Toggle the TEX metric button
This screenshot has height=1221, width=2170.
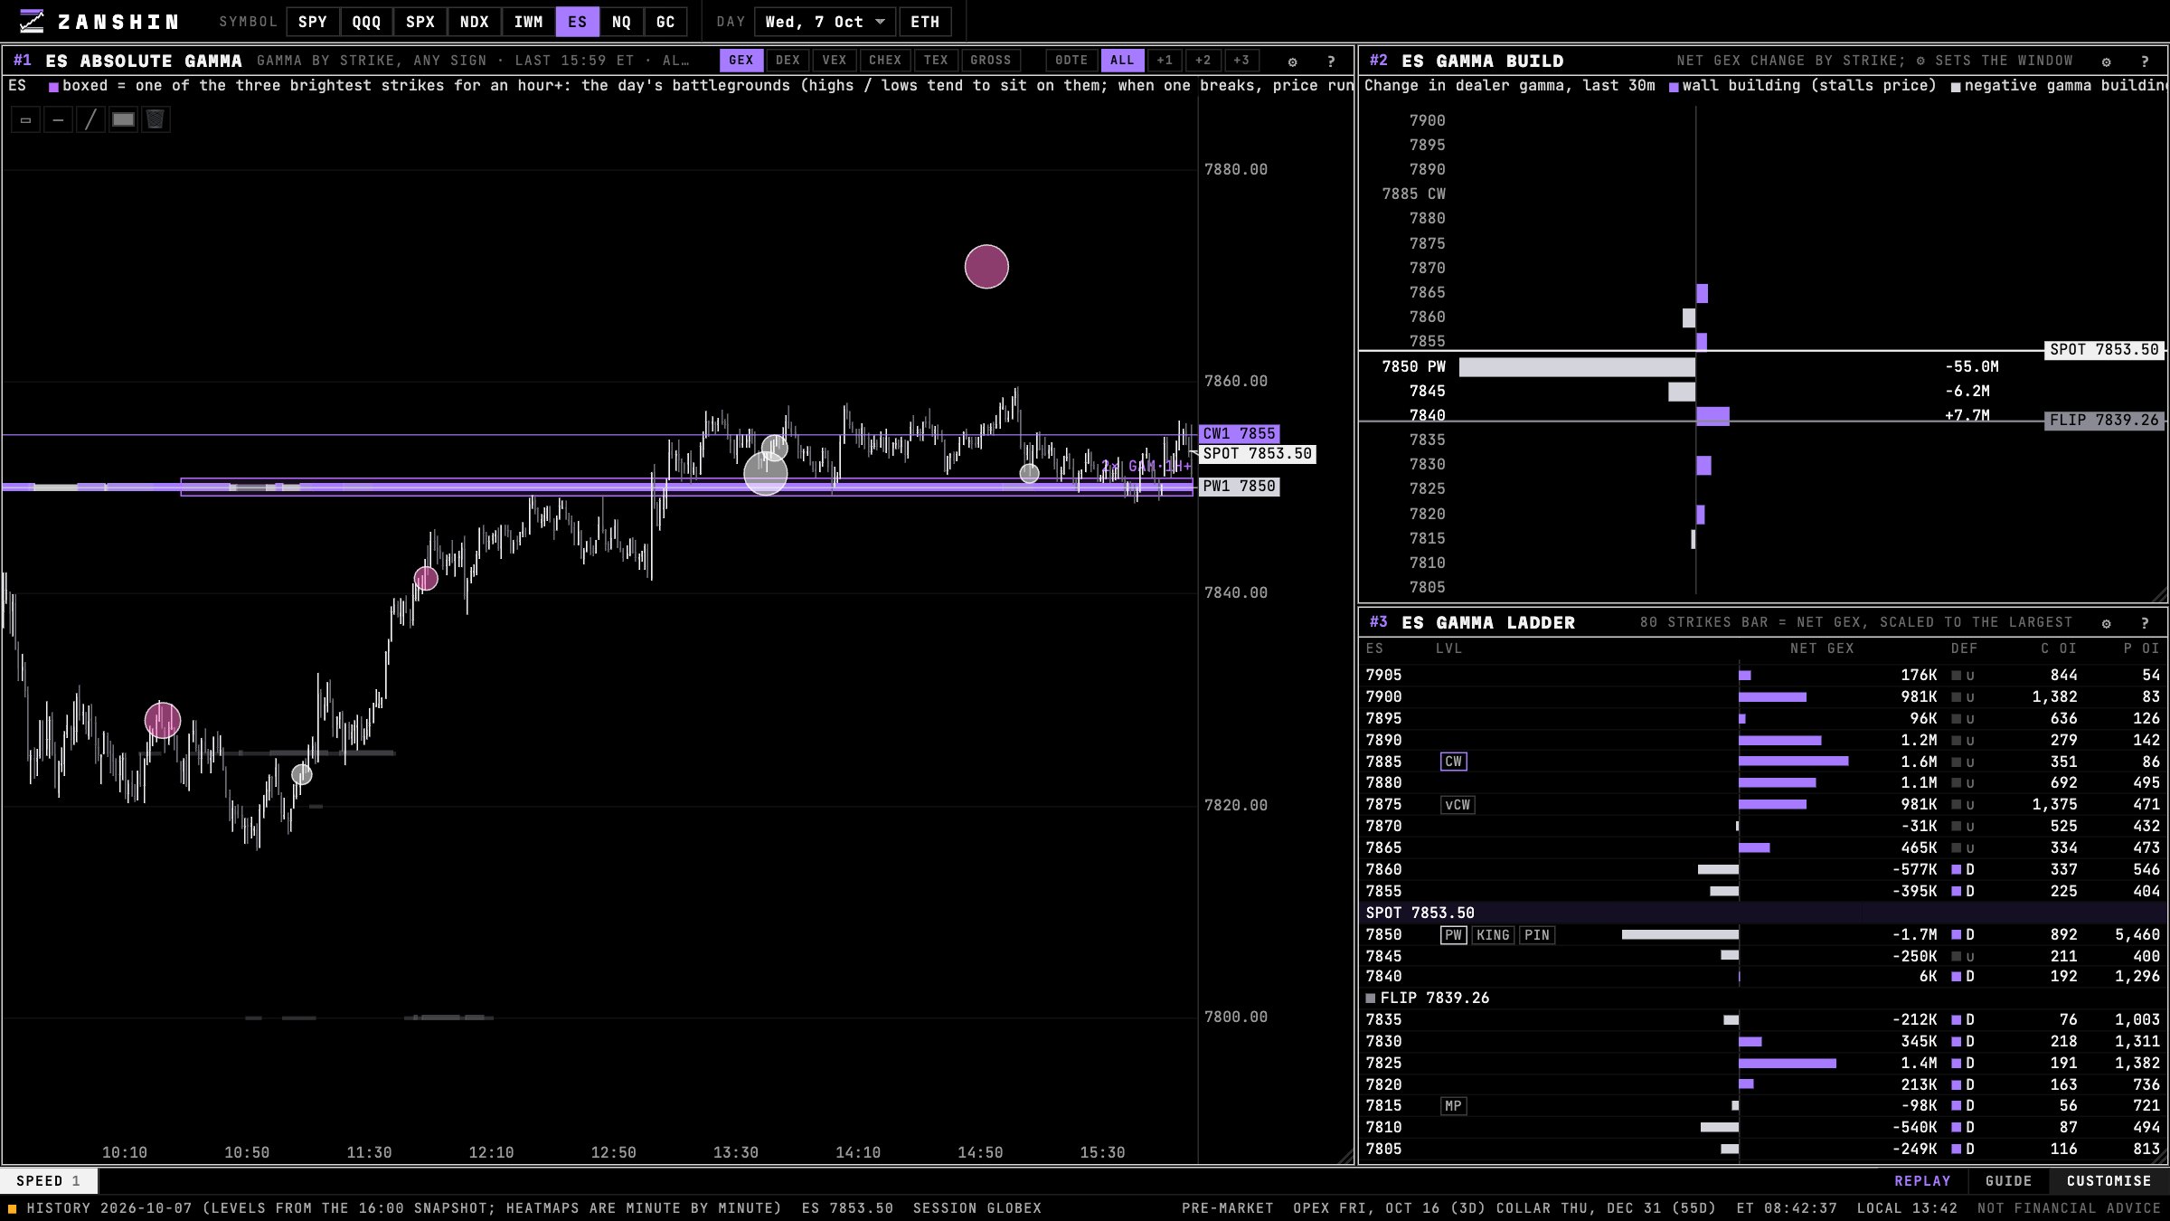pos(936,61)
